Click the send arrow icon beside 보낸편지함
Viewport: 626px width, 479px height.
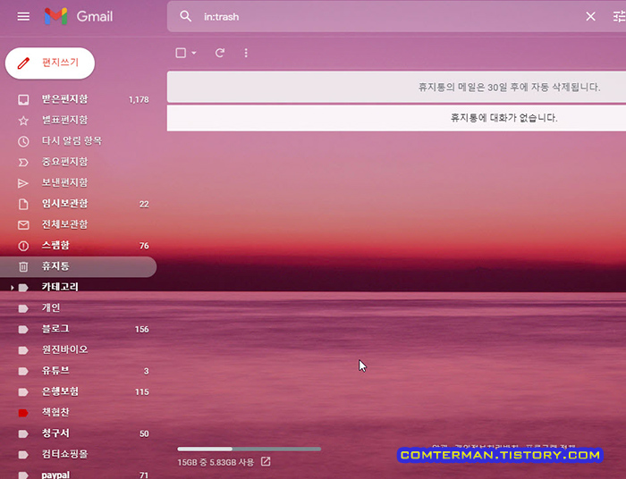point(23,183)
